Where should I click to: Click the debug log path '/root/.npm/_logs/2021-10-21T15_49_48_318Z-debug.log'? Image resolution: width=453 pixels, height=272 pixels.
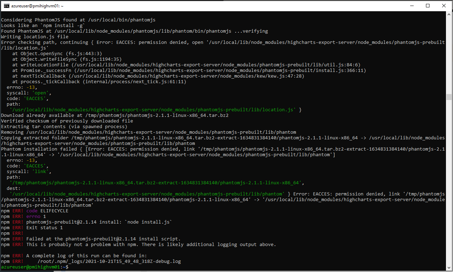point(109,261)
